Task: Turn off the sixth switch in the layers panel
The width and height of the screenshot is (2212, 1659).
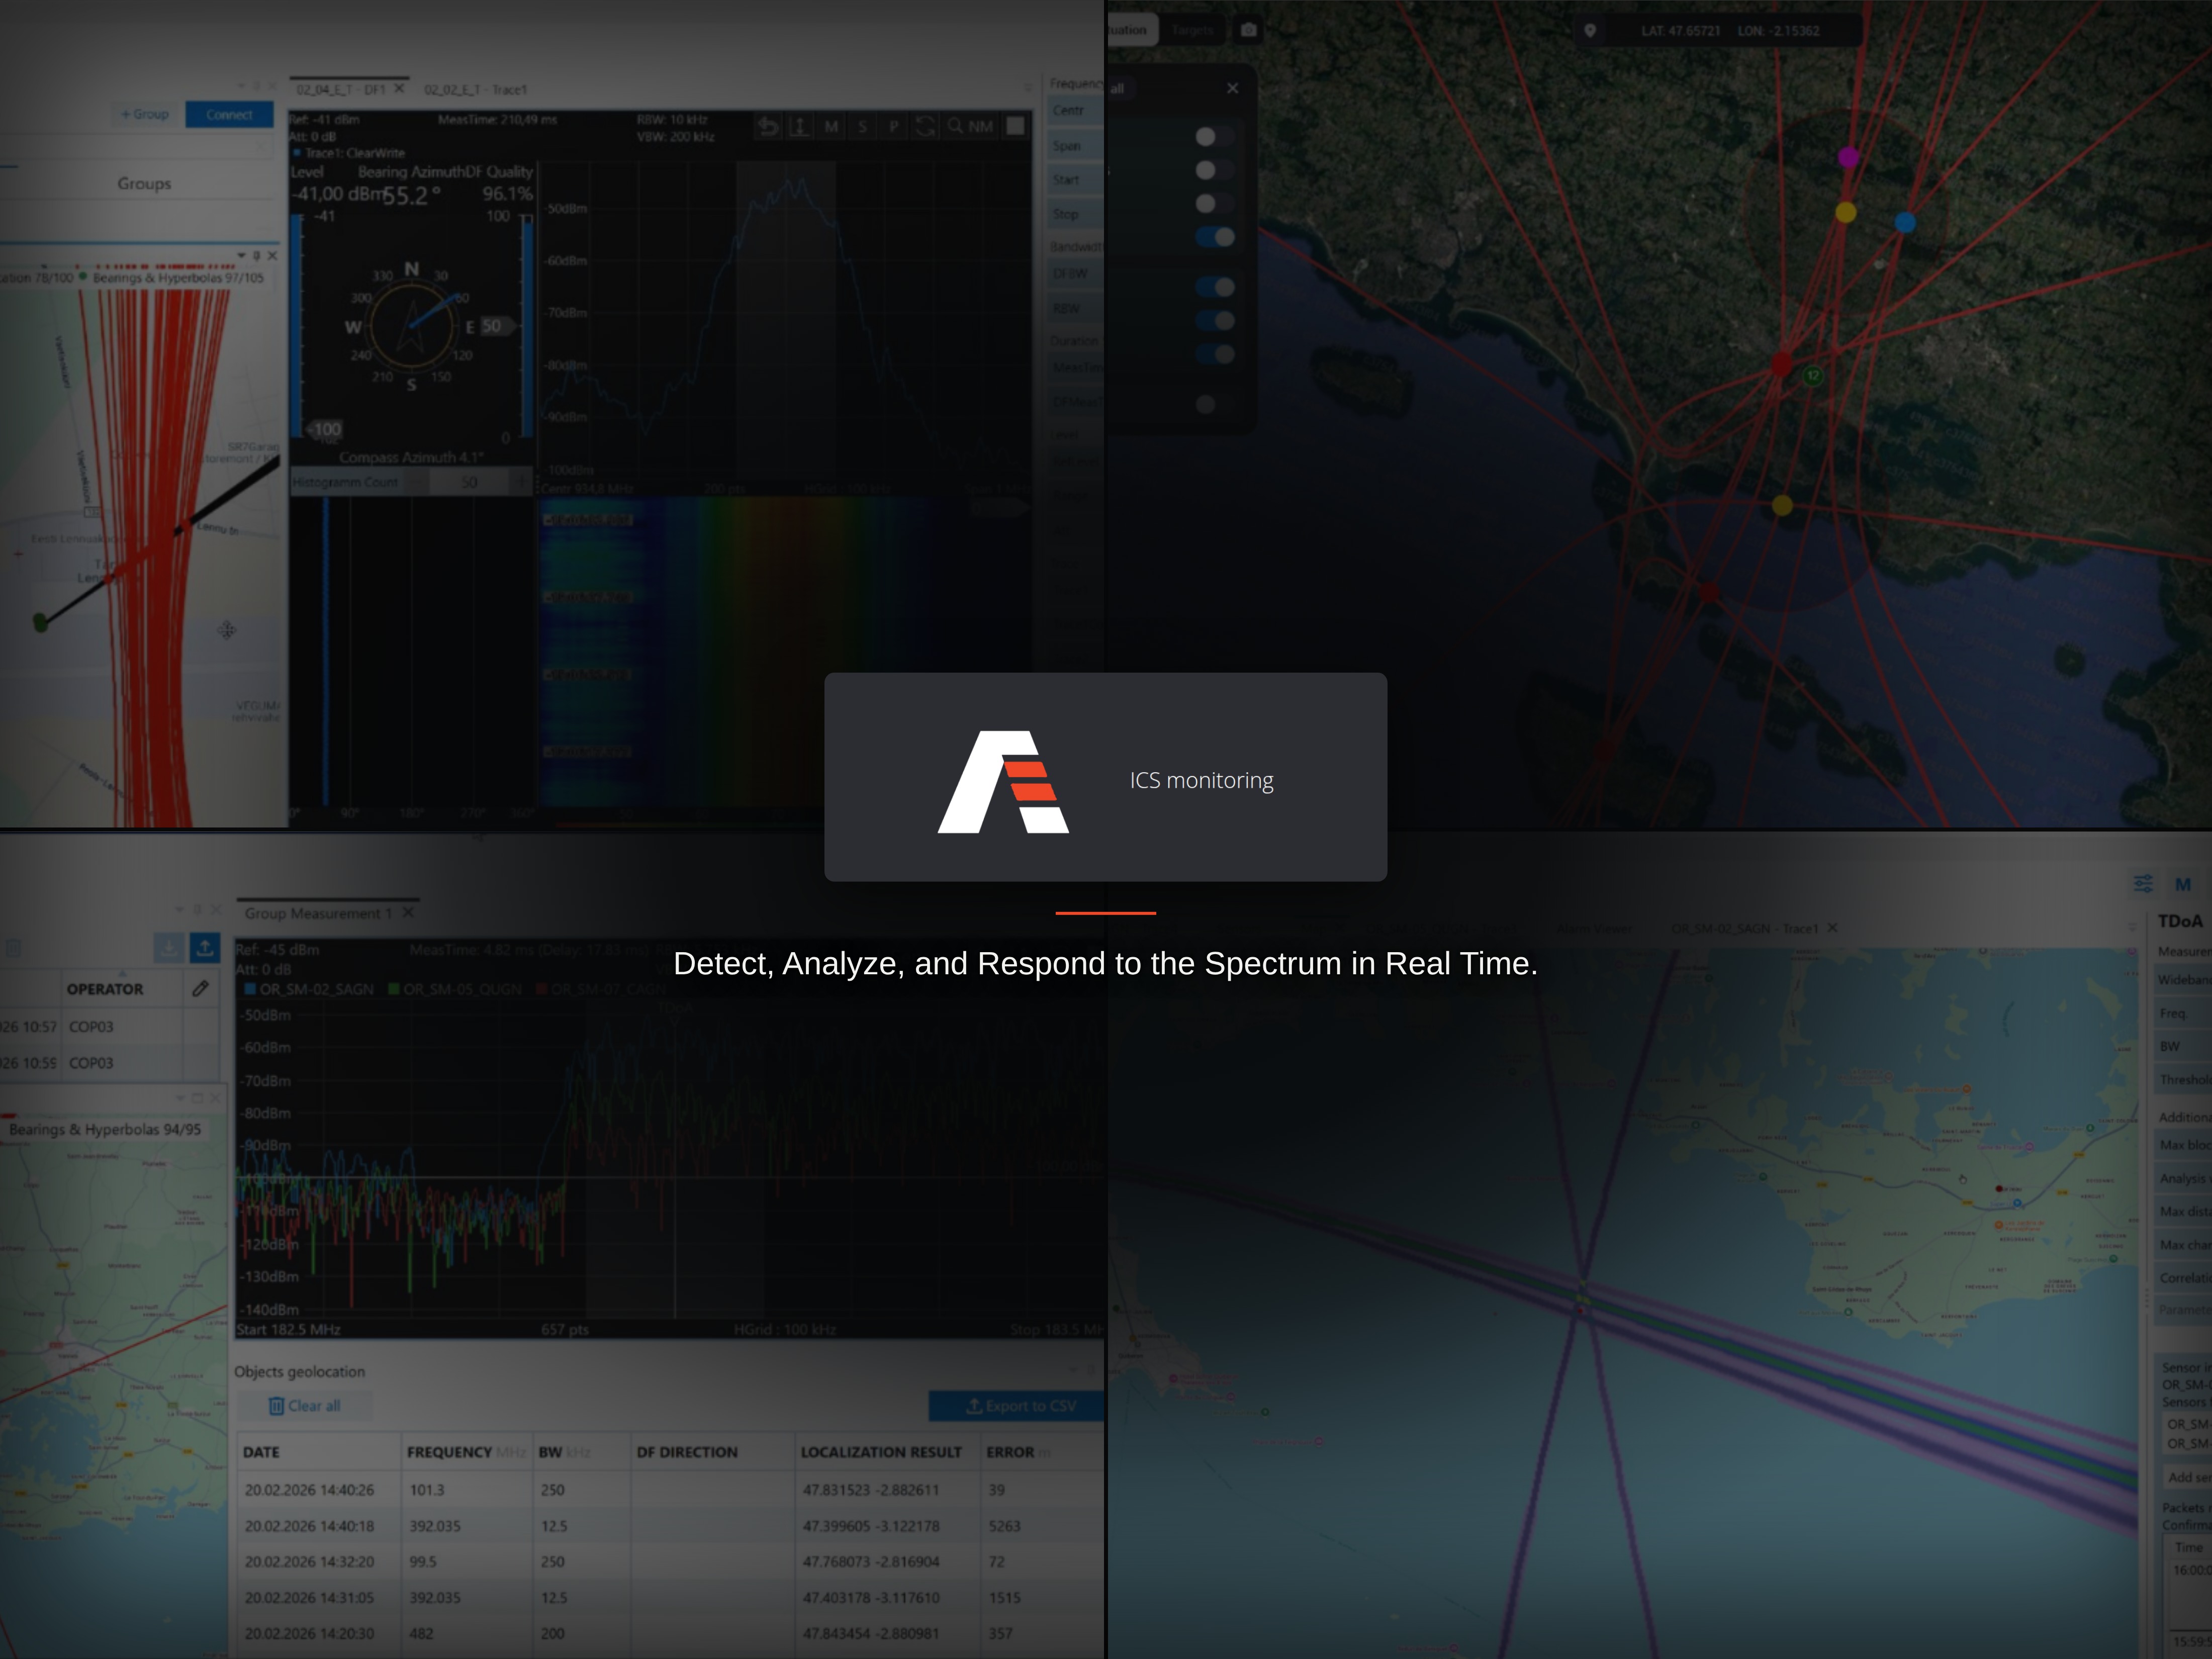Action: (x=1215, y=321)
